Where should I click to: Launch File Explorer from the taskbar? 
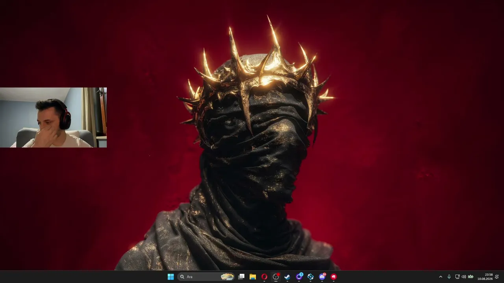(253, 277)
